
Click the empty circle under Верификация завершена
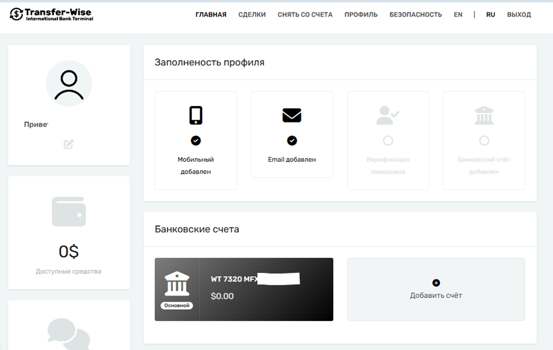point(388,142)
